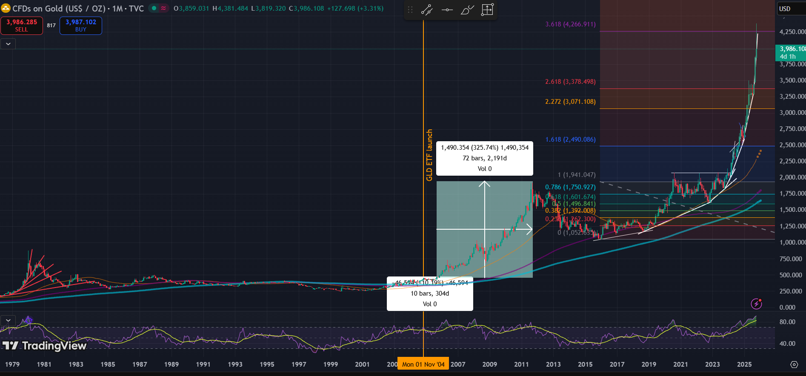The image size is (806, 376).
Task: Click the 2013 year label on time axis
Action: click(553, 365)
